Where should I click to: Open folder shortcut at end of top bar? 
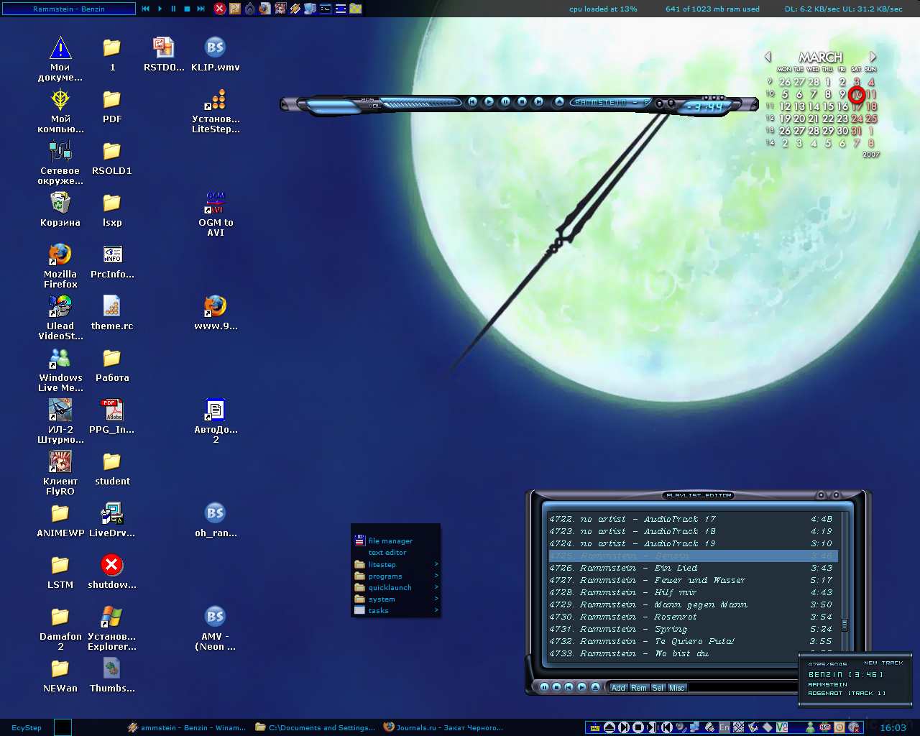coord(355,9)
